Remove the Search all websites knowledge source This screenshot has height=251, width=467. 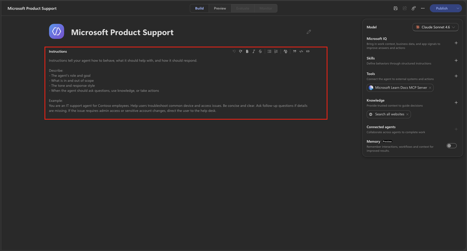(407, 114)
